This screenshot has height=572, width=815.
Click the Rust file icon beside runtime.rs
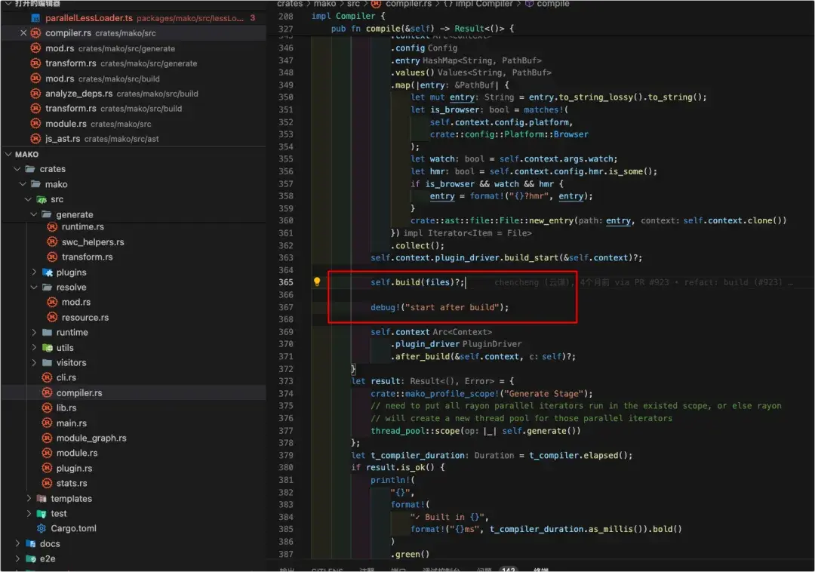pos(52,227)
